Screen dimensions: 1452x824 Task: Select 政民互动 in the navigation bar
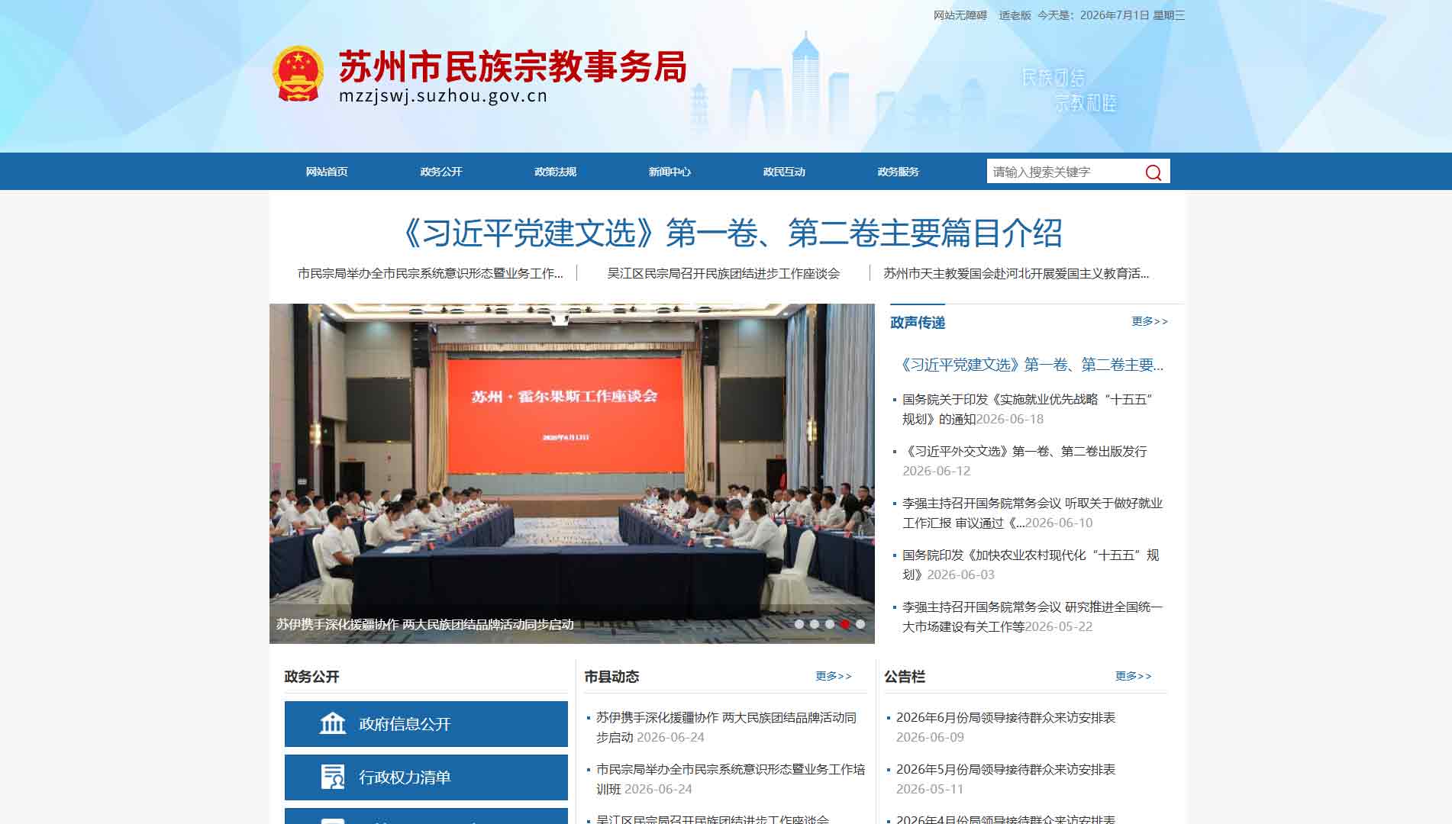coord(784,172)
